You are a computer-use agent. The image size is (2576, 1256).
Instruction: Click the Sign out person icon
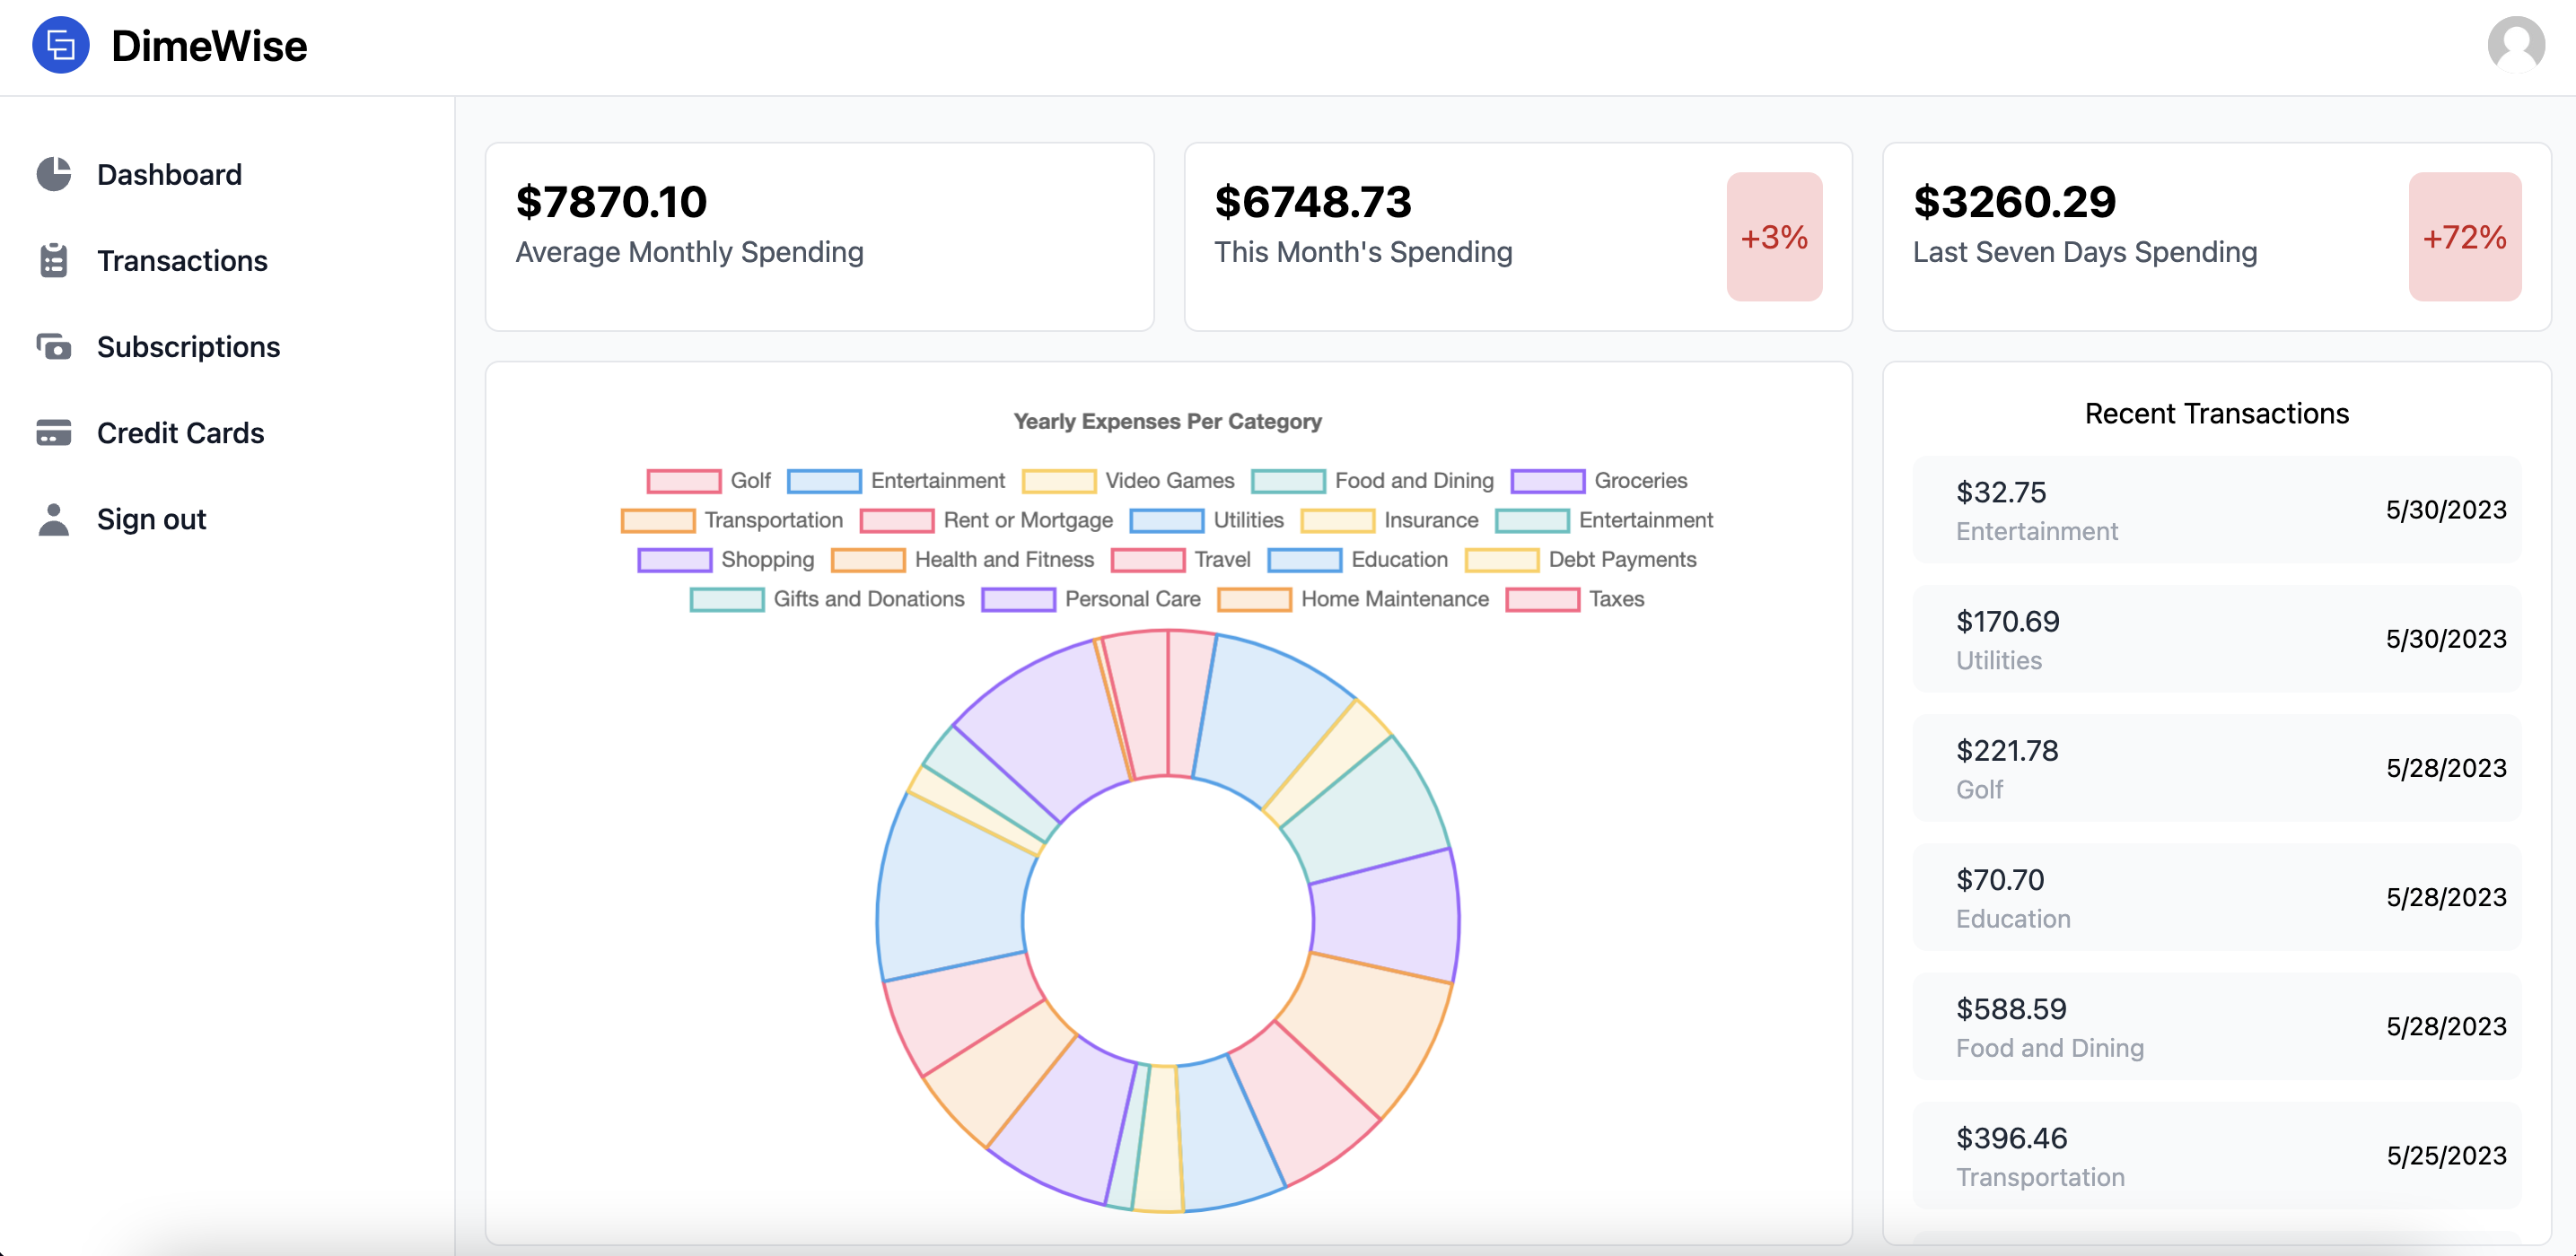click(54, 519)
